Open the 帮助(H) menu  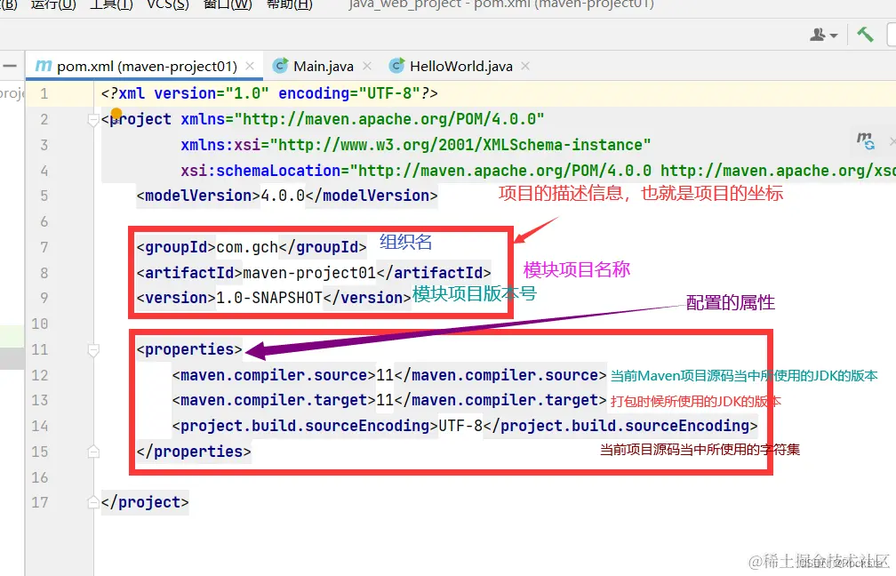point(289,4)
